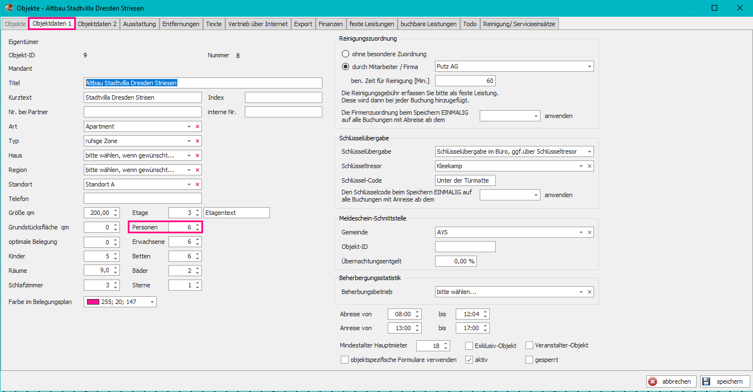Increase the Personen value
The height and width of the screenshot is (392, 753).
[197, 225]
